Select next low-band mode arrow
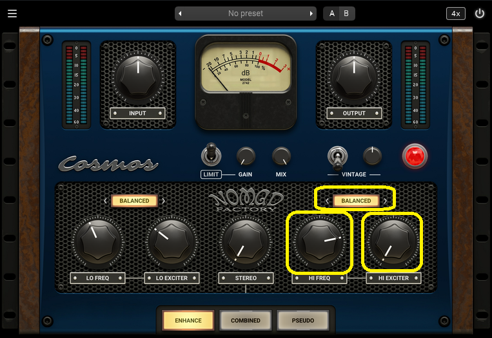This screenshot has height=338, width=492. coord(164,201)
